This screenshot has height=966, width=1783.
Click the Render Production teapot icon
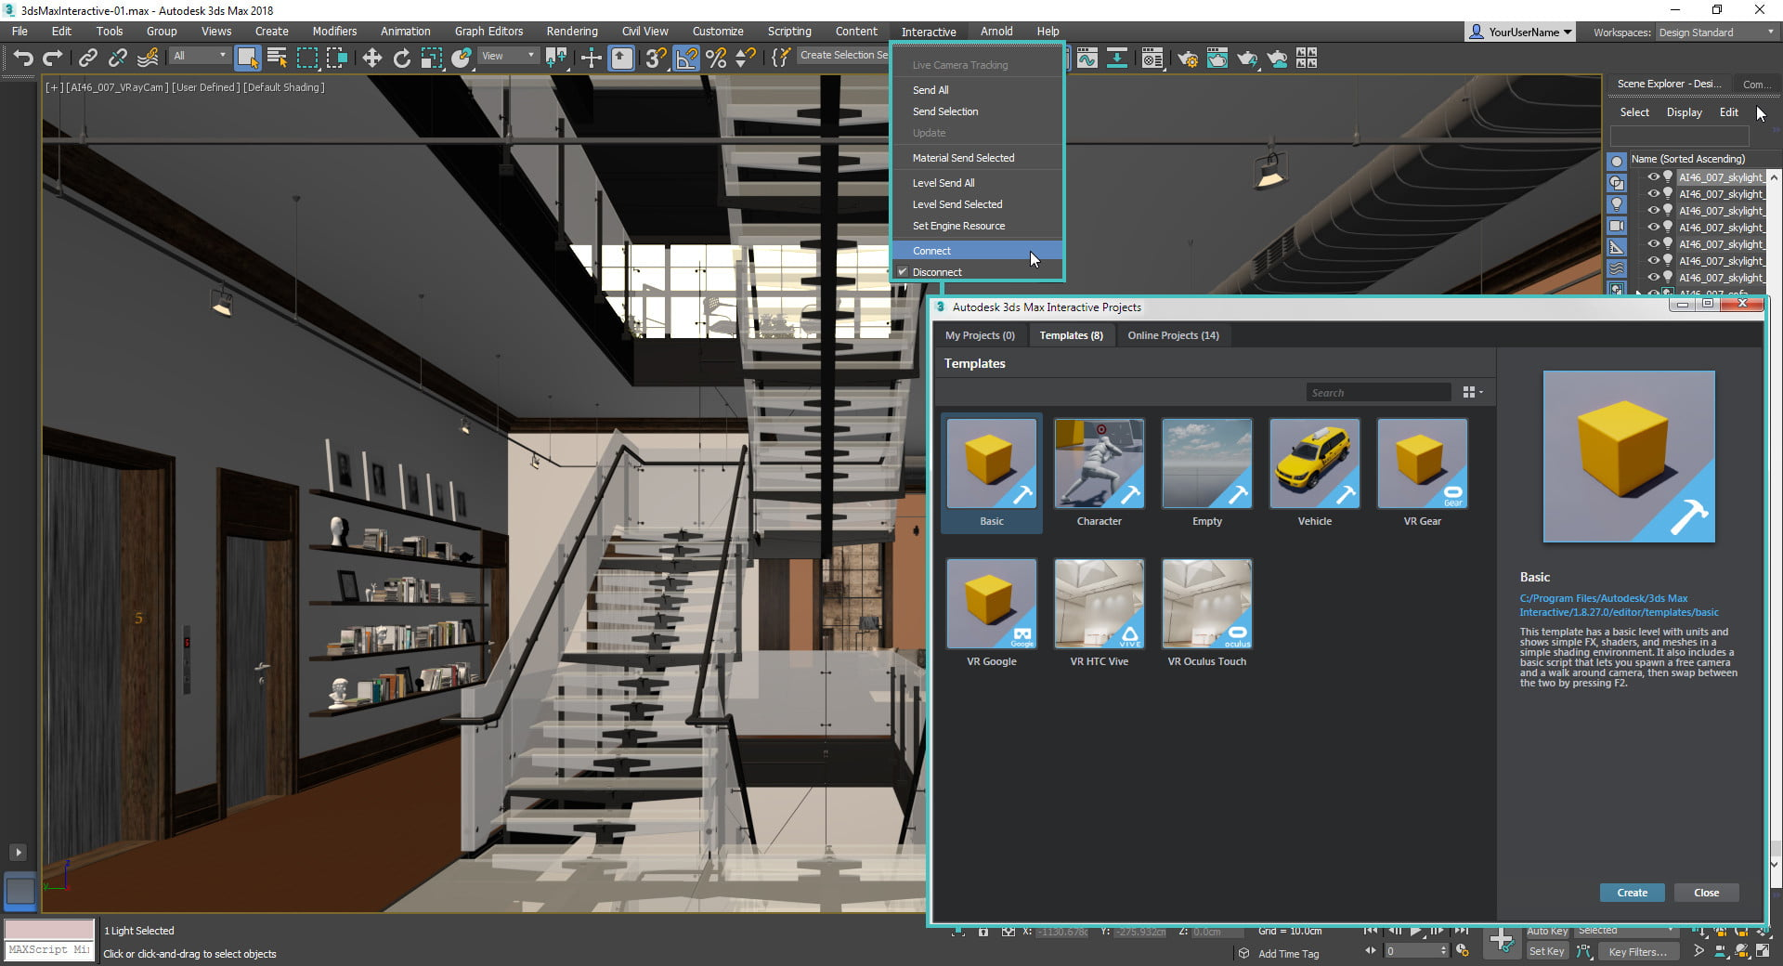tap(1247, 59)
